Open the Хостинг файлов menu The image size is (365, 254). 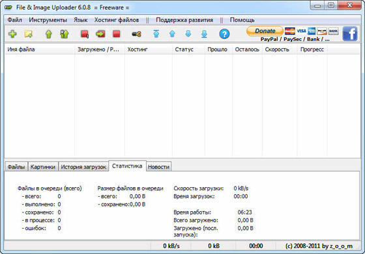[x=117, y=20]
